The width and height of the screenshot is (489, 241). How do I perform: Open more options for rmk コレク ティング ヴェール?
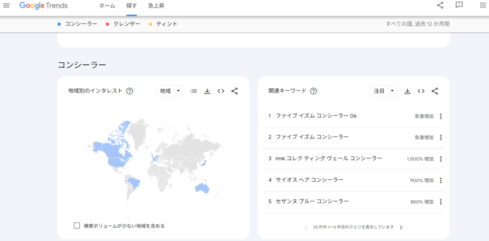pos(441,159)
